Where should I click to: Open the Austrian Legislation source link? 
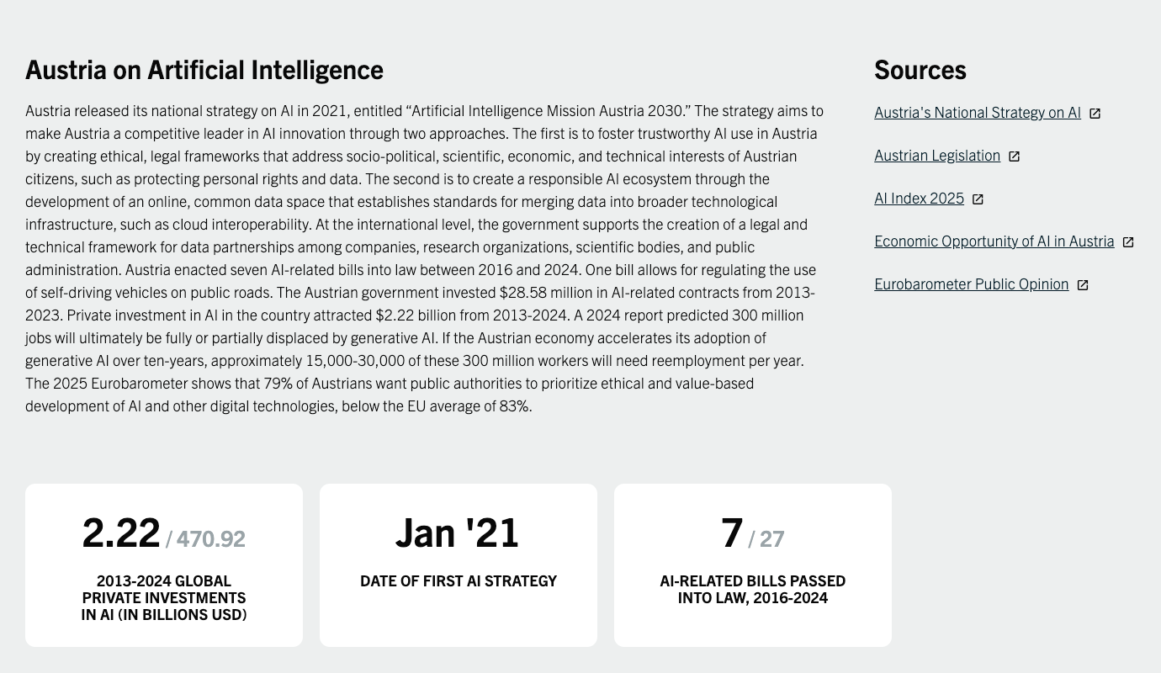[x=936, y=155]
